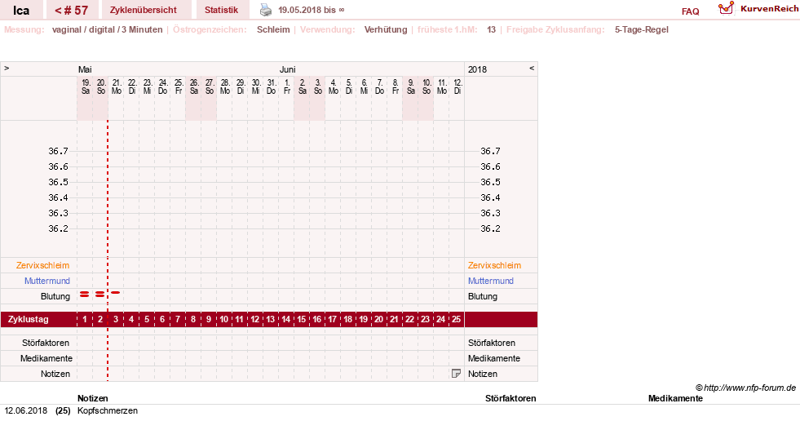800x430 pixels.
Task: Select cycle day 5 cell
Action: [x=147, y=319]
